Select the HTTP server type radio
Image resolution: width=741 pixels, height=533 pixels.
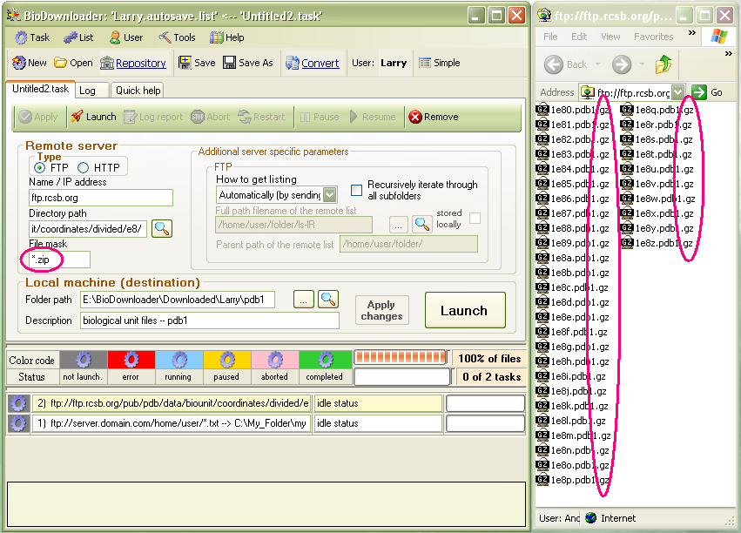point(84,168)
